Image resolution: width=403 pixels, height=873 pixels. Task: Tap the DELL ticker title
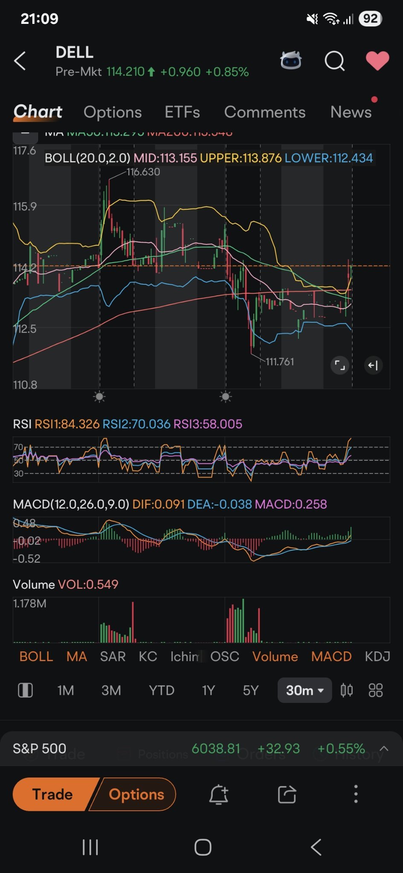[x=75, y=52]
